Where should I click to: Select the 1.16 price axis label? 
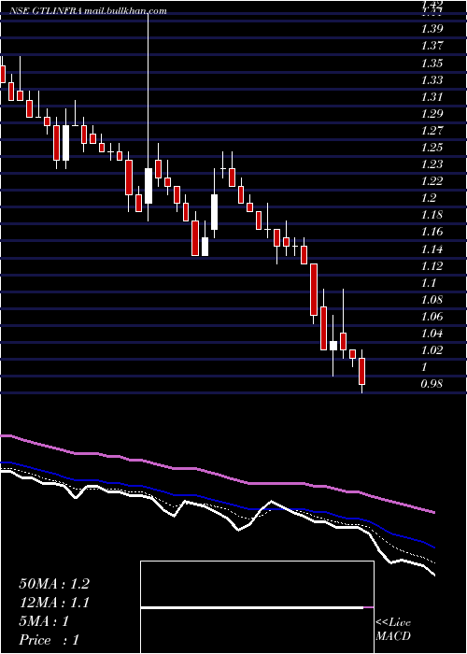(x=432, y=232)
